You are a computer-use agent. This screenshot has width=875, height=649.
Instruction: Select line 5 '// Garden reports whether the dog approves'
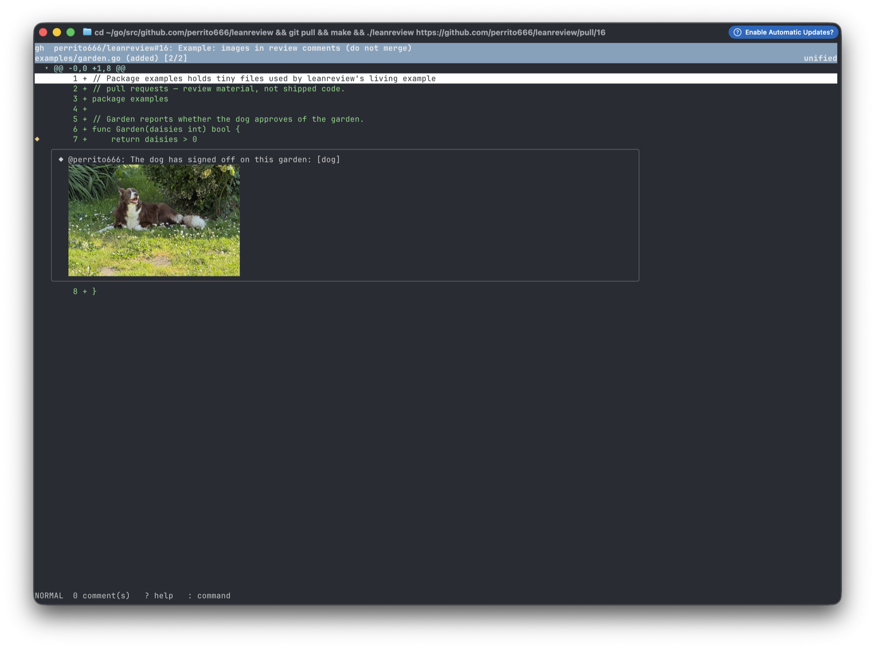coord(436,120)
